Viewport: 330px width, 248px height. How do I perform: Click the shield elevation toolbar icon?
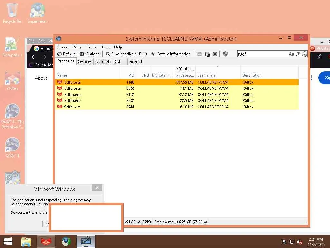click(225, 54)
